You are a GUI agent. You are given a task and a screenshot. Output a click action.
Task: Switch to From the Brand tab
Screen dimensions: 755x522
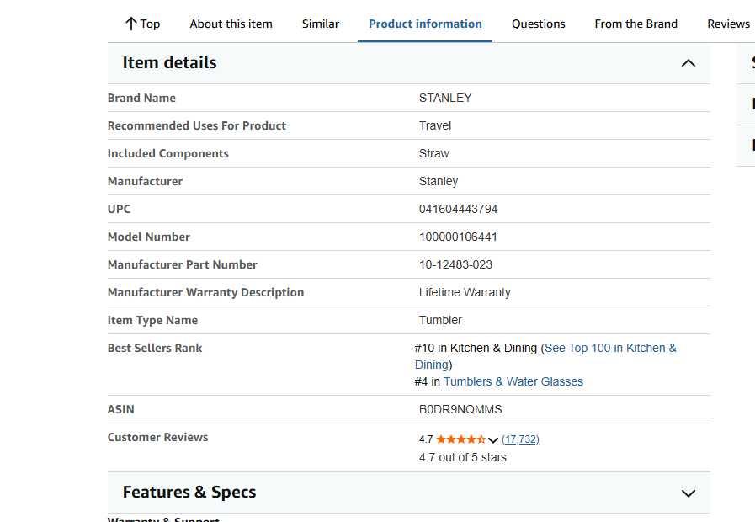636,24
